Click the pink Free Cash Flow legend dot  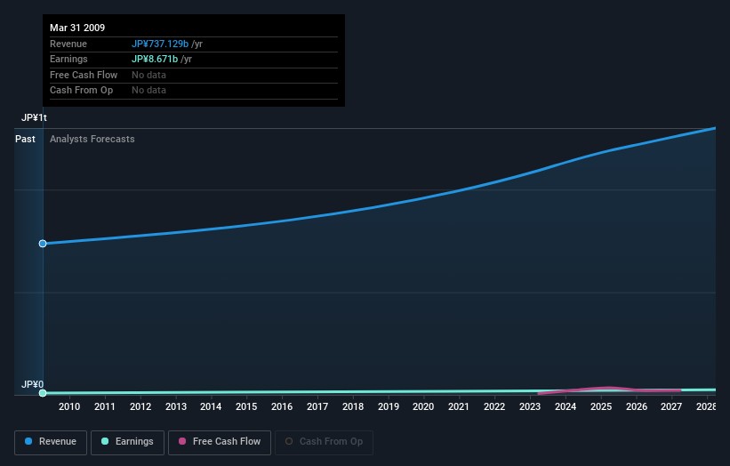[183, 442]
